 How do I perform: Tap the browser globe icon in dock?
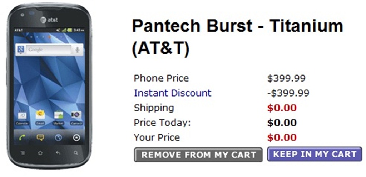(x=58, y=137)
